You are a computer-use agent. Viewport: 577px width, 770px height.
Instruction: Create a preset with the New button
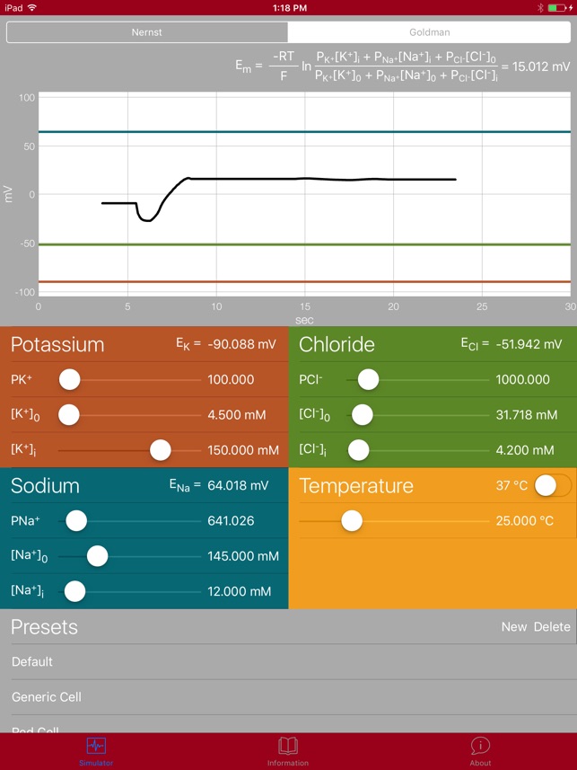tap(514, 627)
